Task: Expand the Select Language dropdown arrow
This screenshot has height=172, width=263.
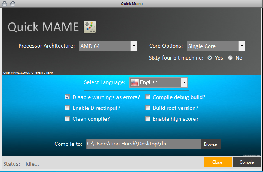Action: click(x=184, y=82)
